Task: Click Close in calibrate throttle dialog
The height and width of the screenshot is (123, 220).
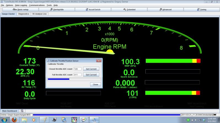Action: (95, 84)
